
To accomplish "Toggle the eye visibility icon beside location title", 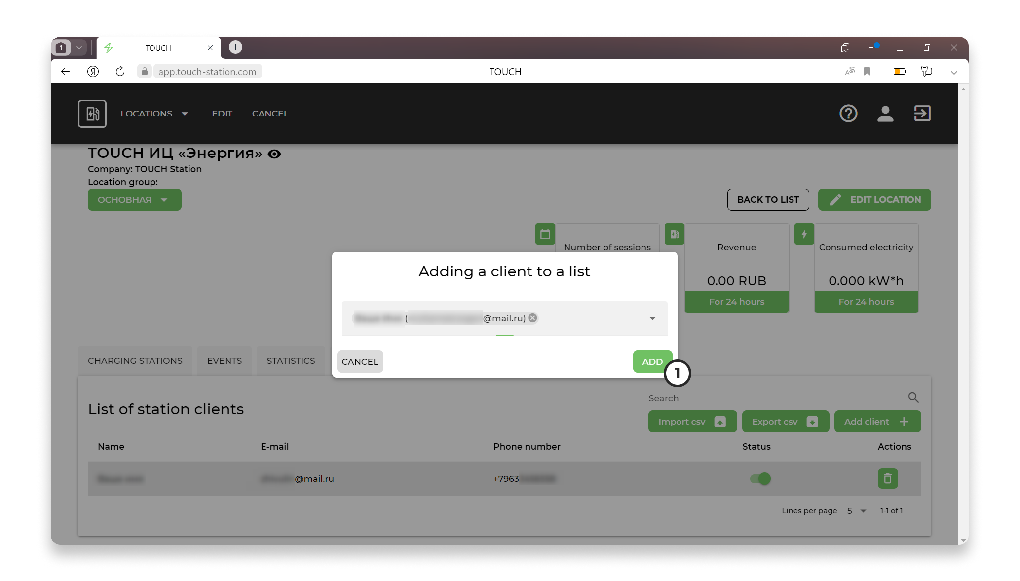I will coord(274,154).
